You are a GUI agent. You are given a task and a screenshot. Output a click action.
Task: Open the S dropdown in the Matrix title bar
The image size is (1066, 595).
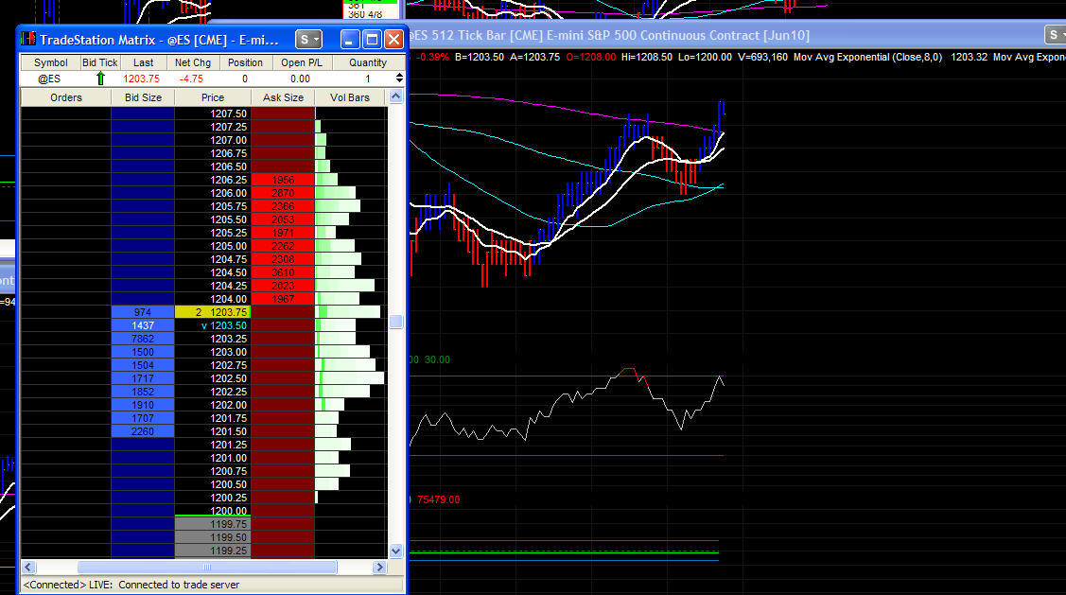point(308,40)
